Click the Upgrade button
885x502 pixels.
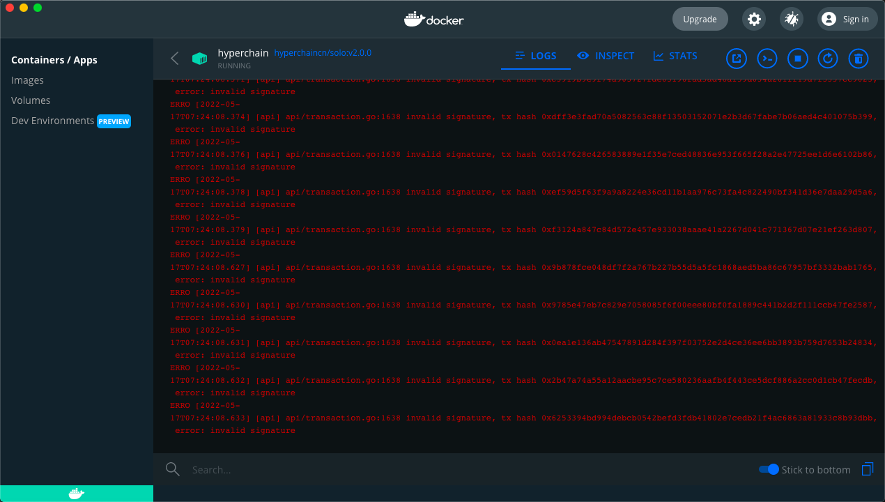pyautogui.click(x=700, y=19)
